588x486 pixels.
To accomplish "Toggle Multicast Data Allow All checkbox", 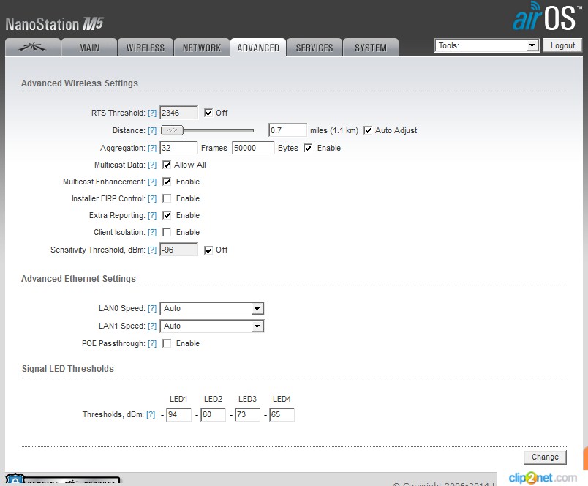I will (167, 165).
